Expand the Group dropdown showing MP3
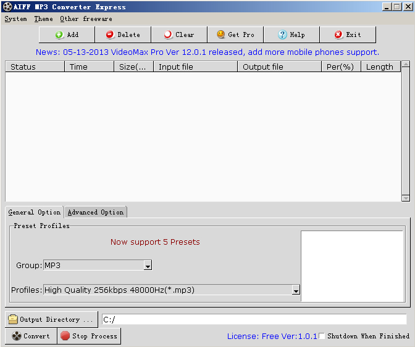 (x=148, y=266)
